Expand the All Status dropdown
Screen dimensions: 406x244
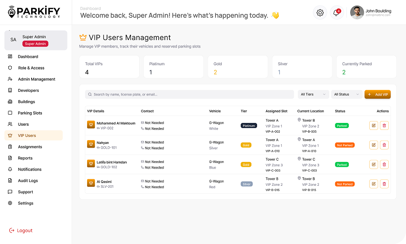point(347,95)
